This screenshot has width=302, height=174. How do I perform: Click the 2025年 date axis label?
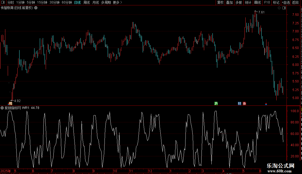pos(6,171)
